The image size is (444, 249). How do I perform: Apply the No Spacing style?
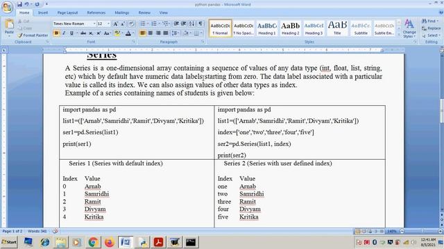(x=244, y=28)
